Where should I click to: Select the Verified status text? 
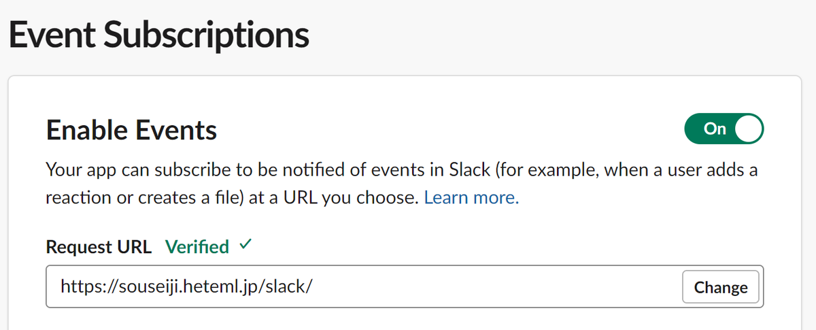click(197, 247)
